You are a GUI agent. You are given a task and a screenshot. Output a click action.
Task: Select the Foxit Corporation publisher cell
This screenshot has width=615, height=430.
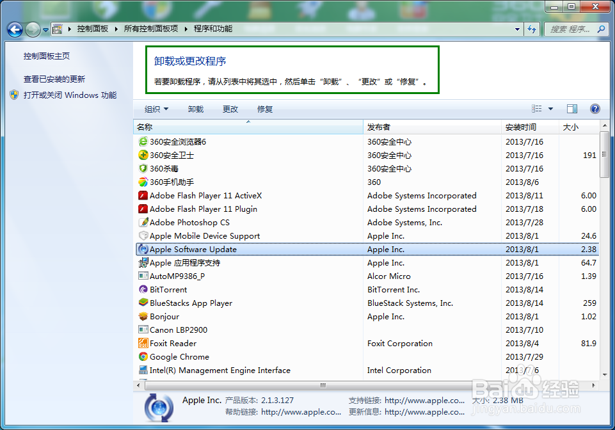[x=400, y=343]
